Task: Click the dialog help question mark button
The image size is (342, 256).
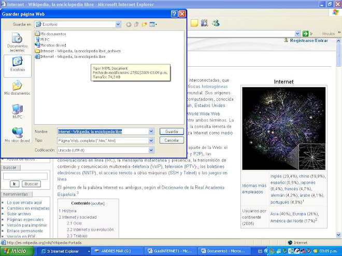Action: tap(174, 14)
